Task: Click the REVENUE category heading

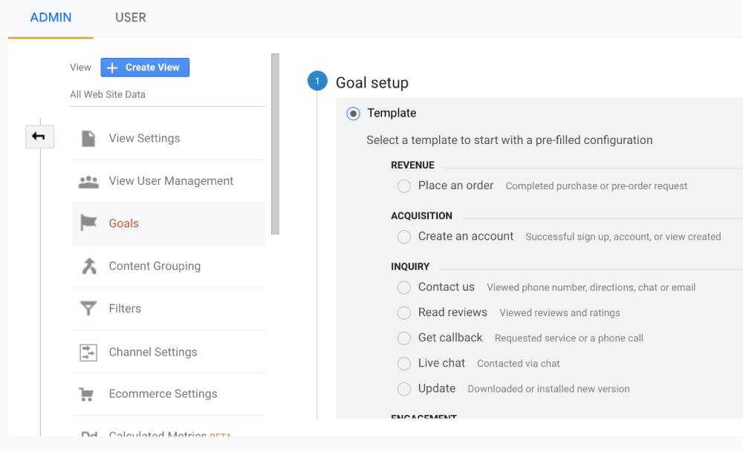Action: tap(412, 166)
